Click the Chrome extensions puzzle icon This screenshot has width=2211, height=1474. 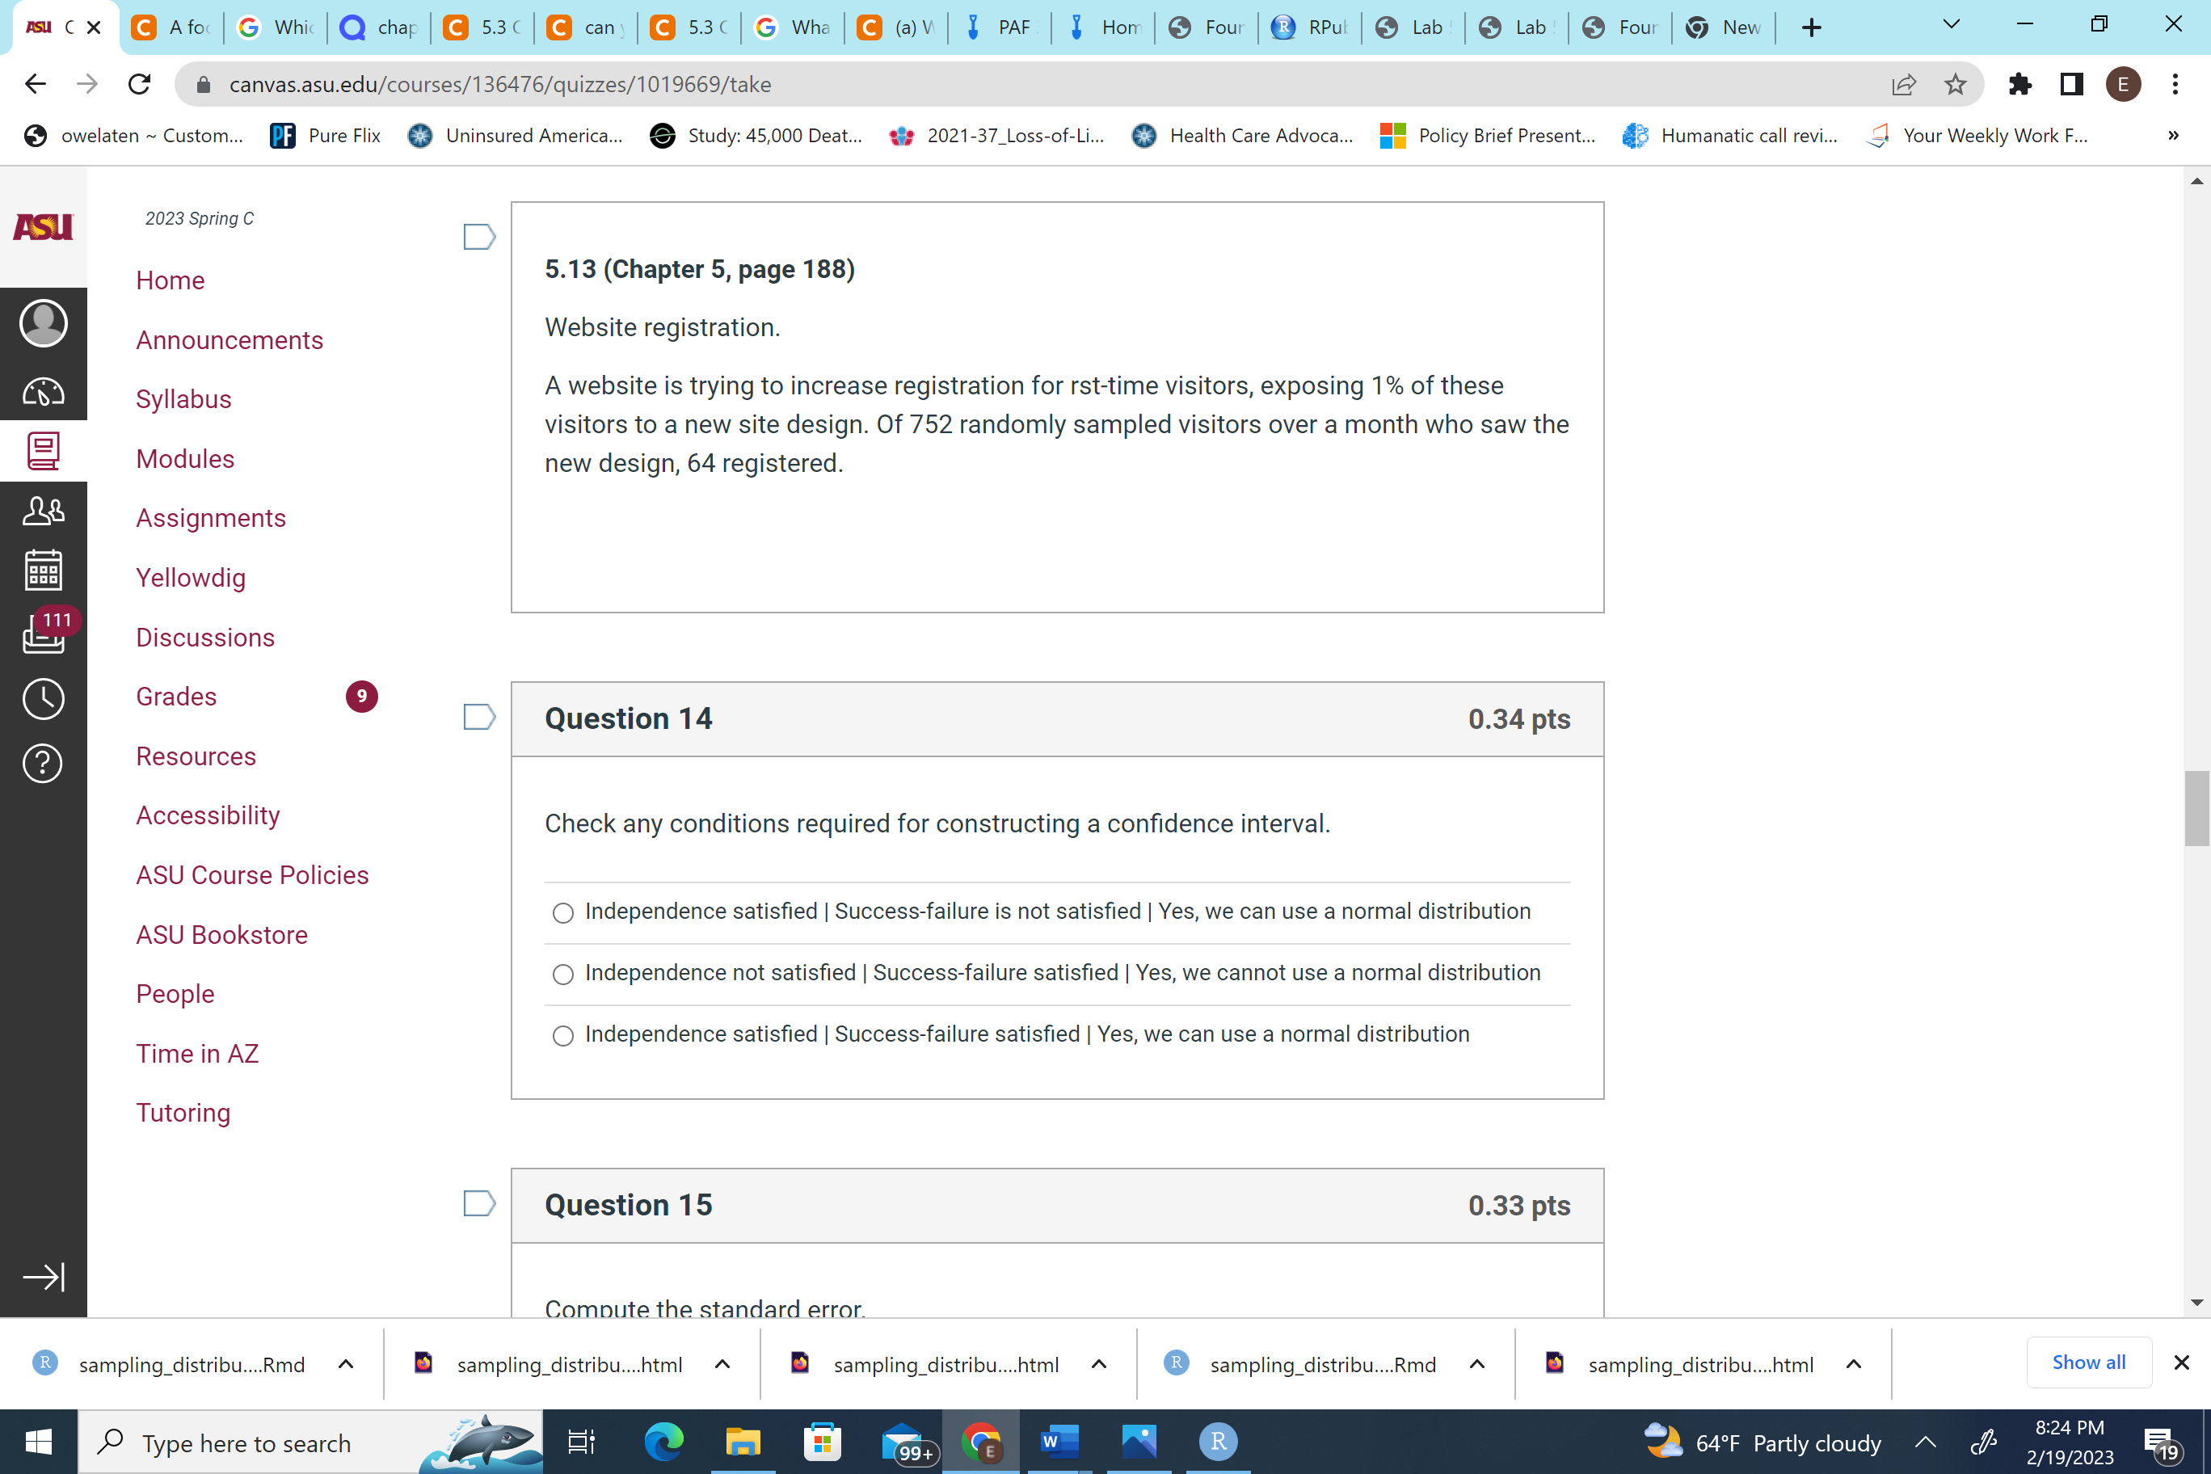[x=2019, y=84]
